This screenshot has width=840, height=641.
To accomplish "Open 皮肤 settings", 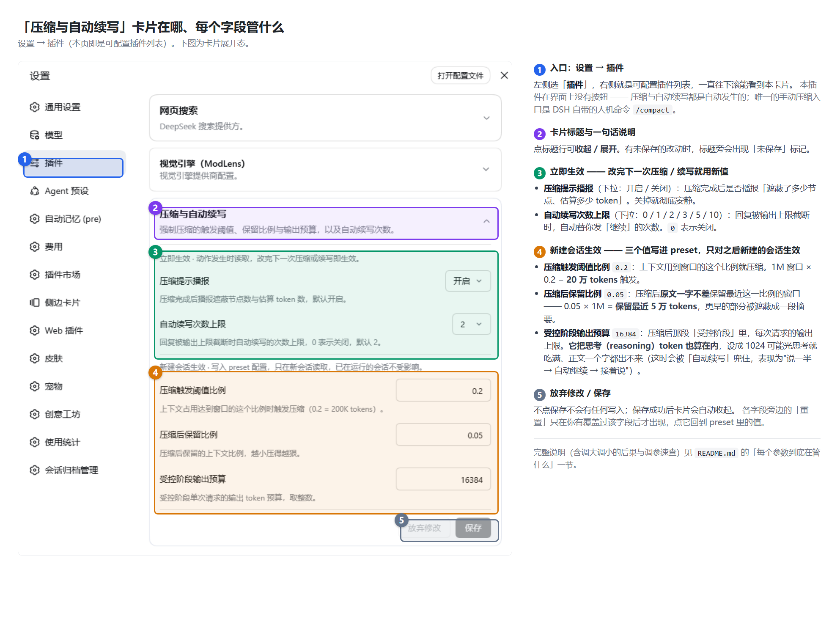I will pyautogui.click(x=75, y=358).
